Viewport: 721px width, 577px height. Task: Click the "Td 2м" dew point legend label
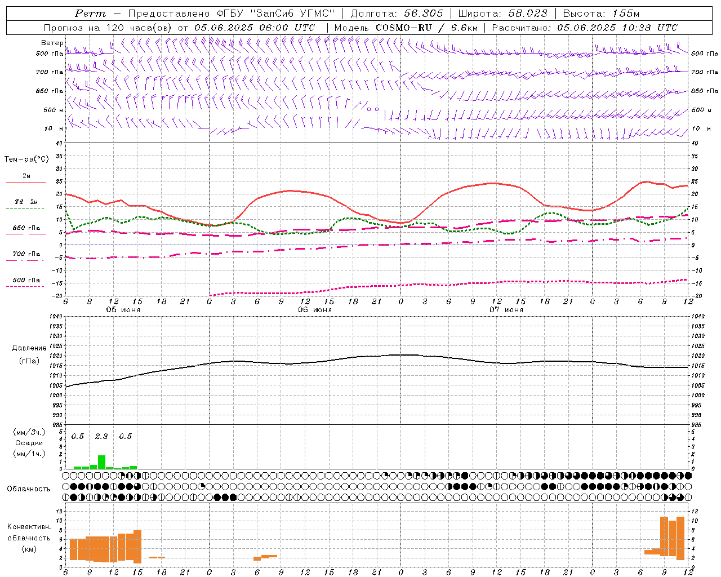26,201
